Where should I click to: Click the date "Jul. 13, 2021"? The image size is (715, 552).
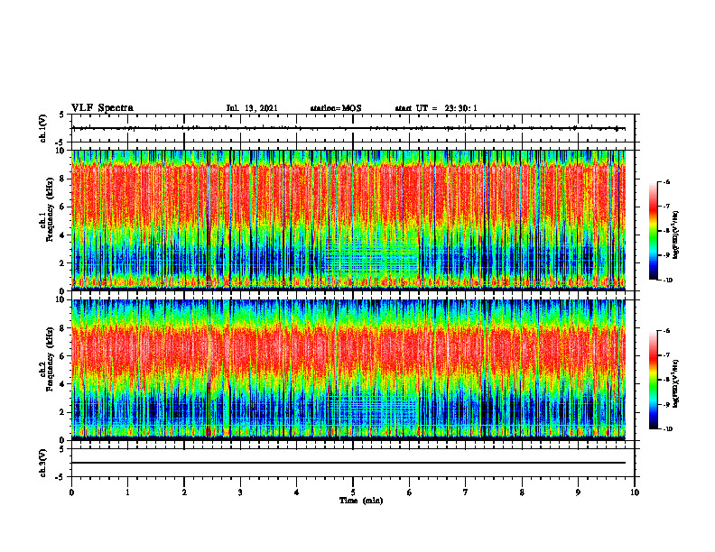click(252, 108)
